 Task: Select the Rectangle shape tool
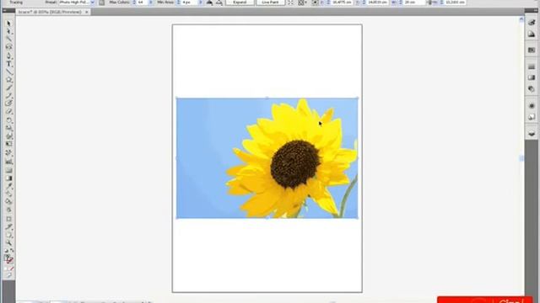pos(8,80)
